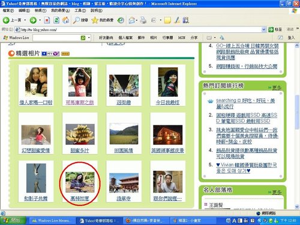This screenshot has width=300, height=225.
Task: Open the banana bunch photo thumbnail
Action: [x=80, y=134]
